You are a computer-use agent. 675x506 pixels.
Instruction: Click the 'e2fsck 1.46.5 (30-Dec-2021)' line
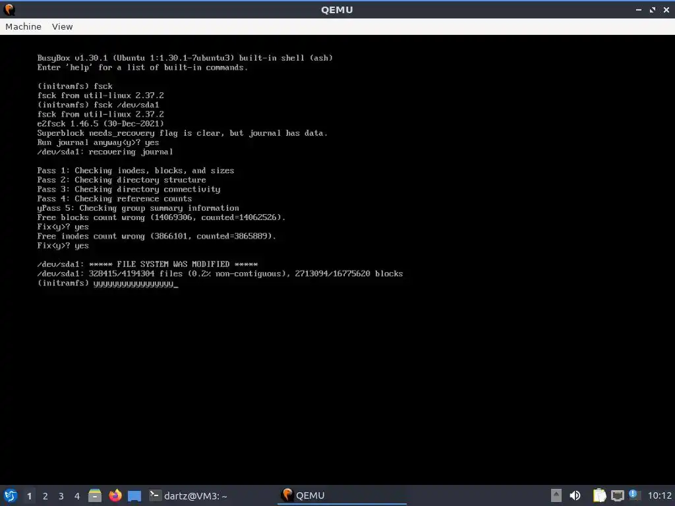pyautogui.click(x=100, y=123)
